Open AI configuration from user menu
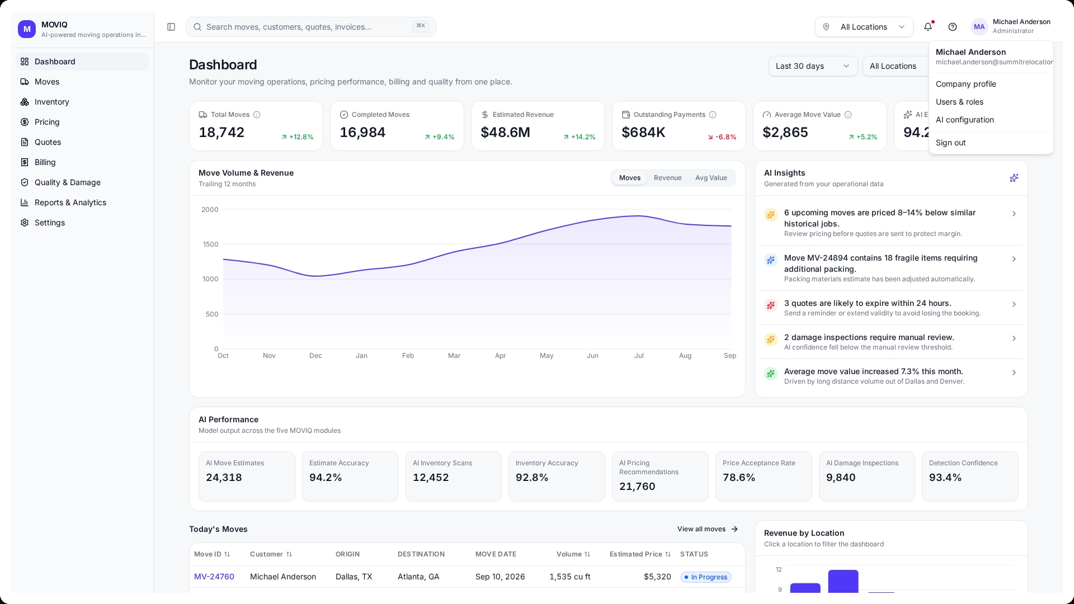Image resolution: width=1074 pixels, height=604 pixels. [x=991, y=120]
